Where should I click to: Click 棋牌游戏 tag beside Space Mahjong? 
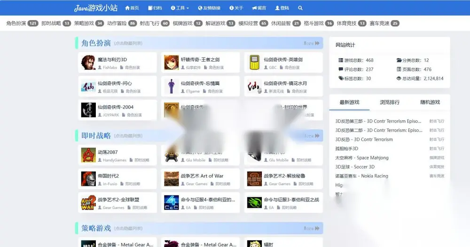[x=437, y=158]
